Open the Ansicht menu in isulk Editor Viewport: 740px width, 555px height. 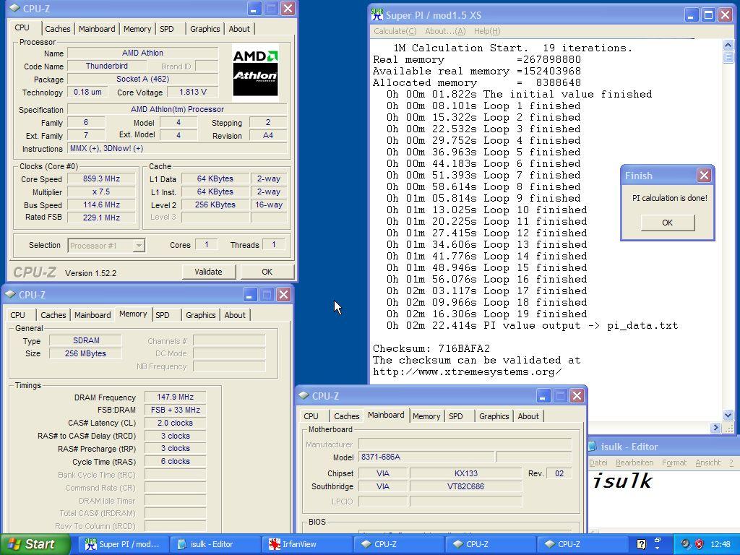tap(708, 462)
